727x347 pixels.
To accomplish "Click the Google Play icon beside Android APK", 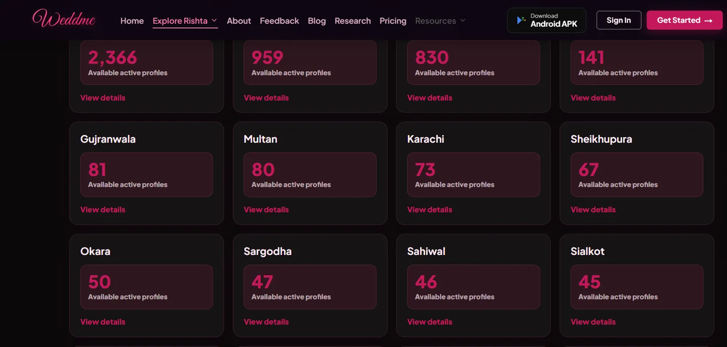I will pos(521,20).
